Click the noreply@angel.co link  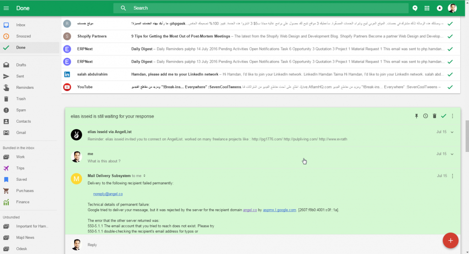[108, 194]
